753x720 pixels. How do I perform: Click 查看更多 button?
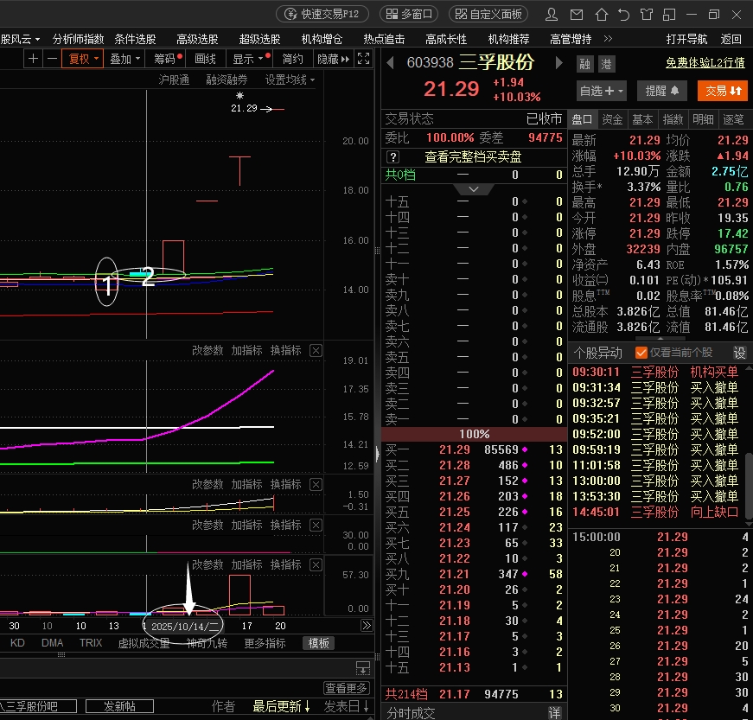coord(347,688)
